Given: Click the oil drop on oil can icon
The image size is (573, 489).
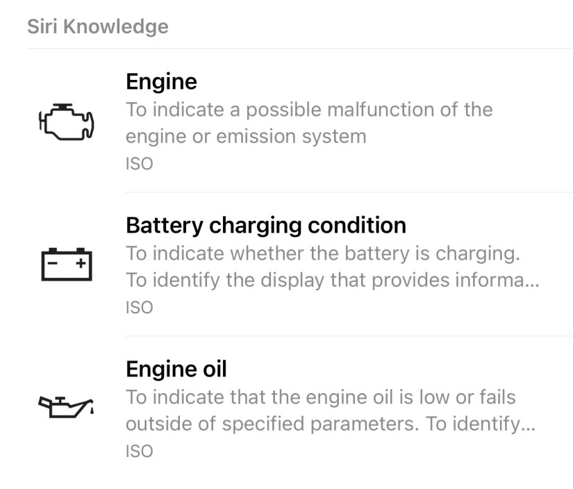Looking at the screenshot, I should [92, 413].
